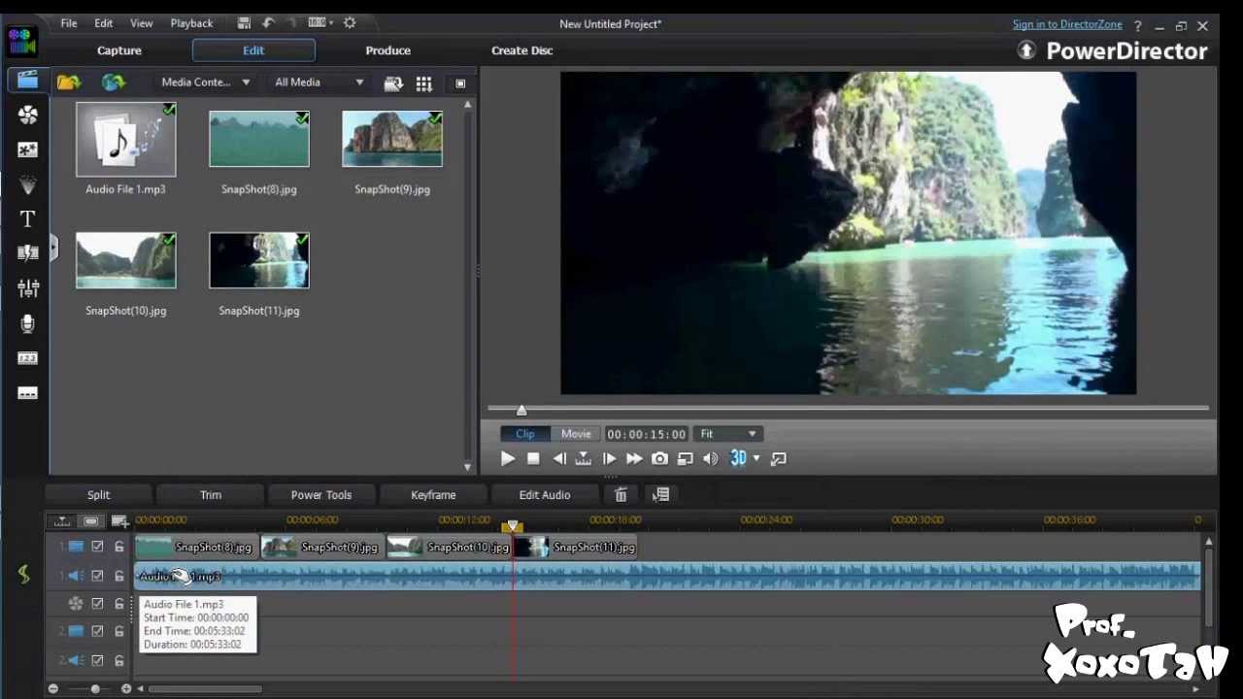
Task: Open library view grid icon
Action: [423, 83]
